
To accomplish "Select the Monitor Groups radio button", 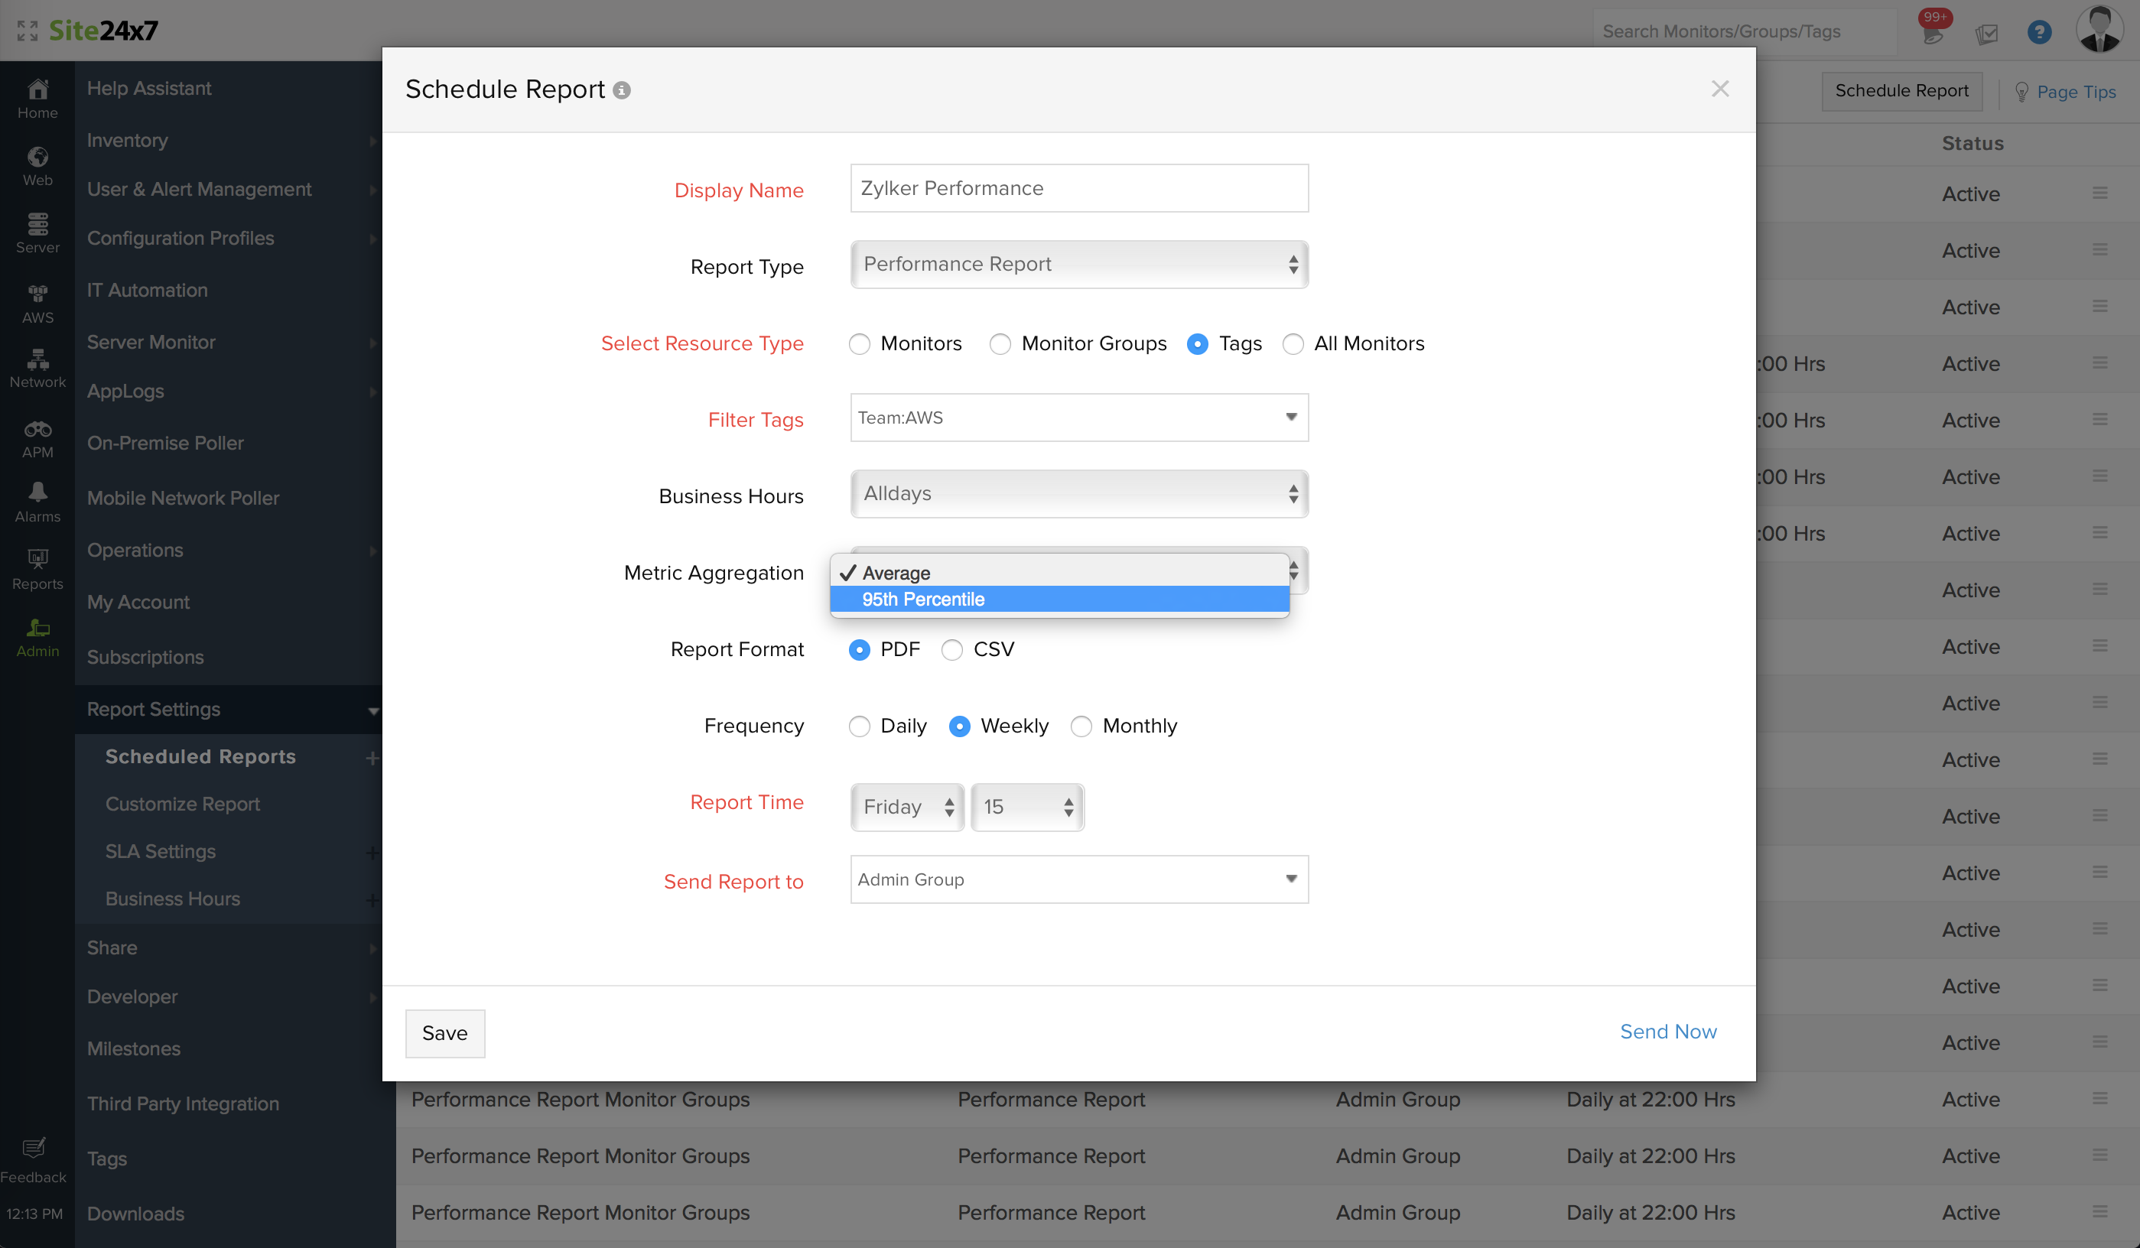I will click(1000, 344).
